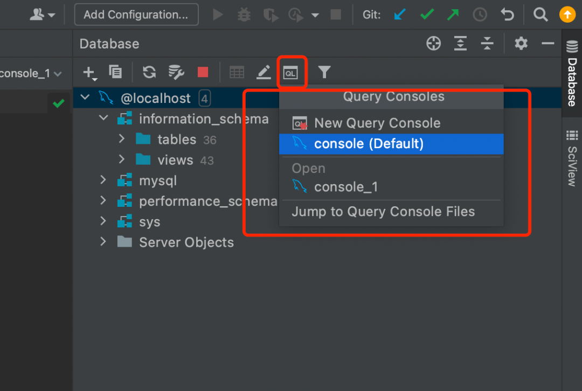Commit changes via the green checkmark Git icon
This screenshot has width=582, height=391.
[426, 15]
